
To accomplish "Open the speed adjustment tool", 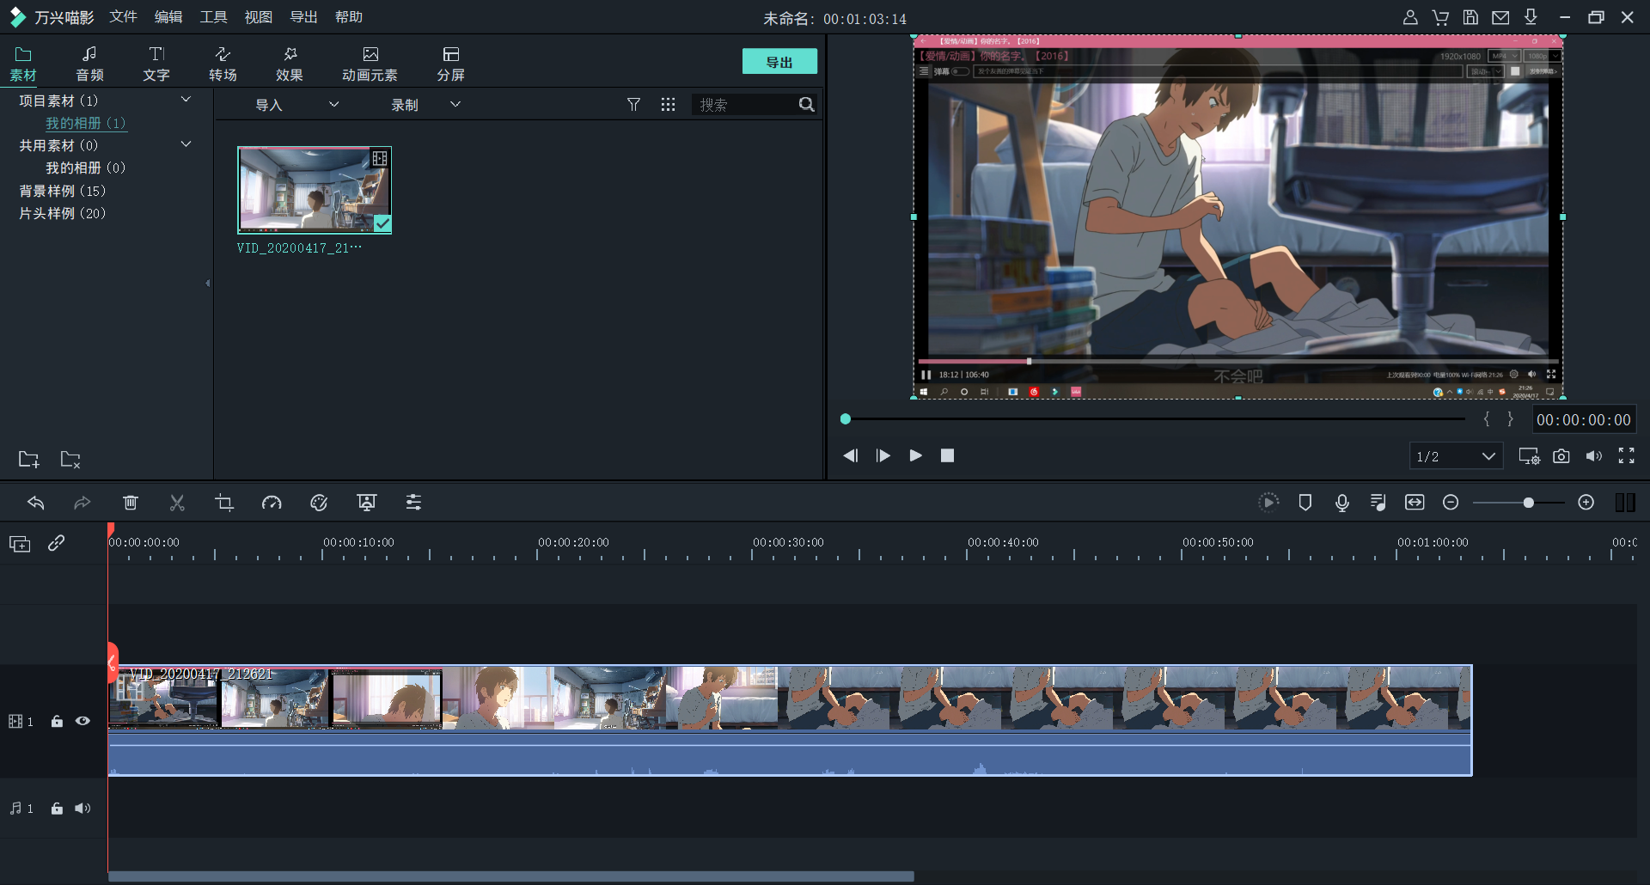I will coord(272,503).
